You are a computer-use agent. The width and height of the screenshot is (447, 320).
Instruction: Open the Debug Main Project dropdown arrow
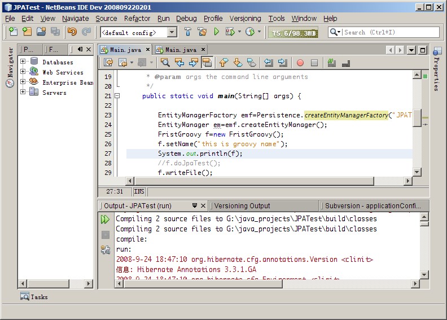point(239,32)
